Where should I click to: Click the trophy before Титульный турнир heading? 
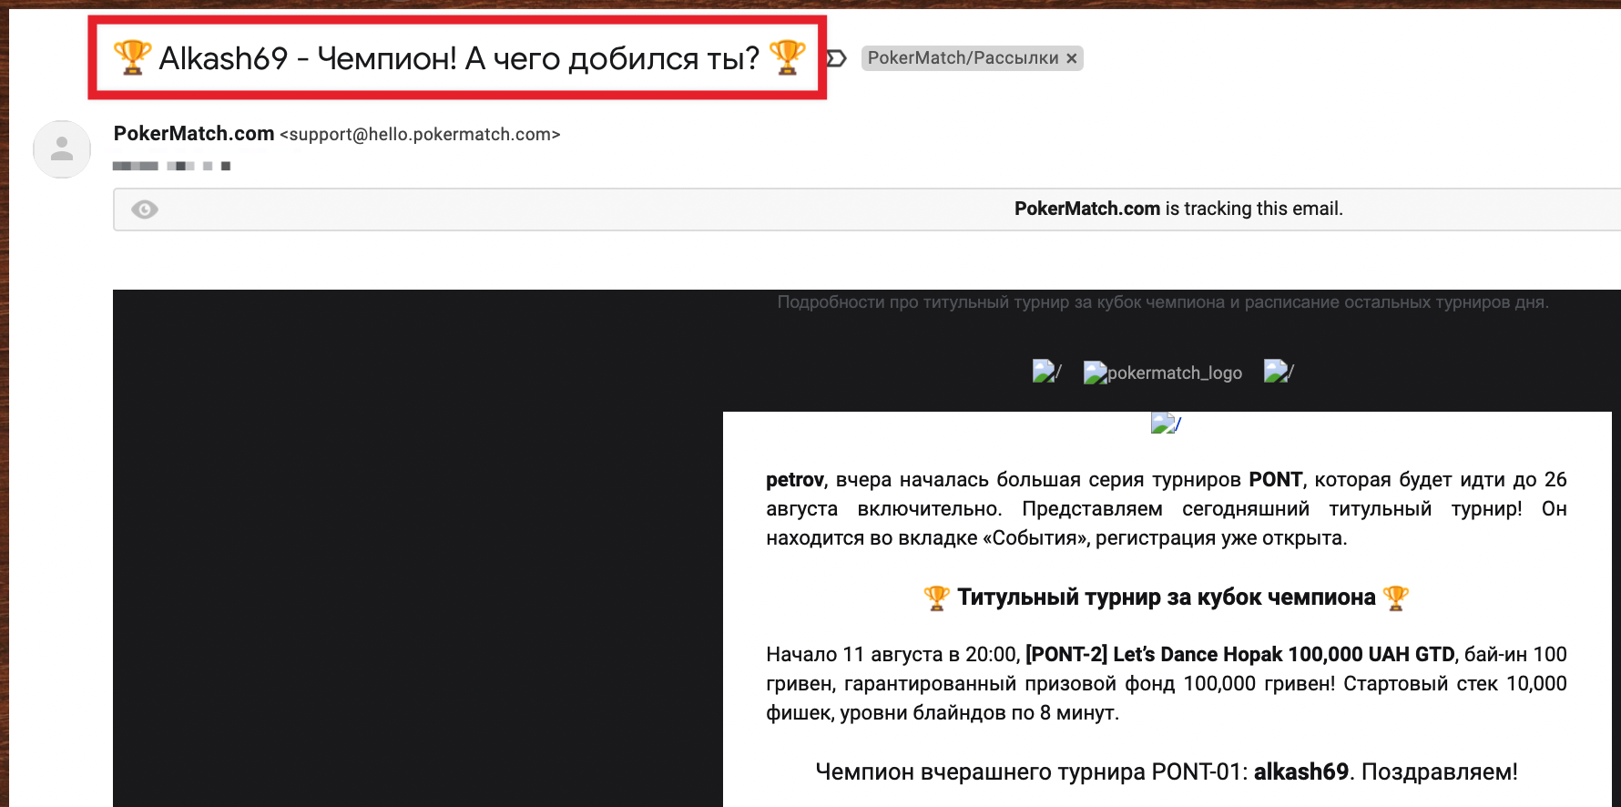pos(937,598)
